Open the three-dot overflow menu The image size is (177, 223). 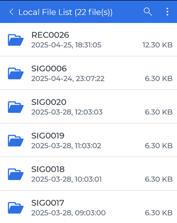pos(167,12)
